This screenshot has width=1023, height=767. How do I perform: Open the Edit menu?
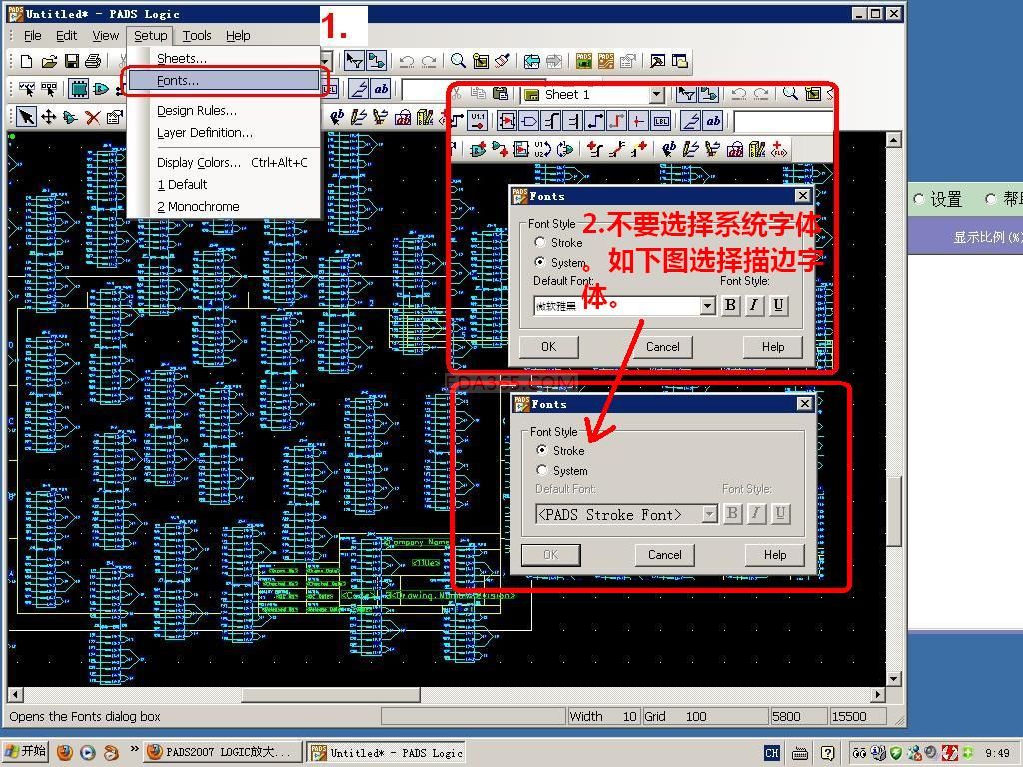[66, 35]
